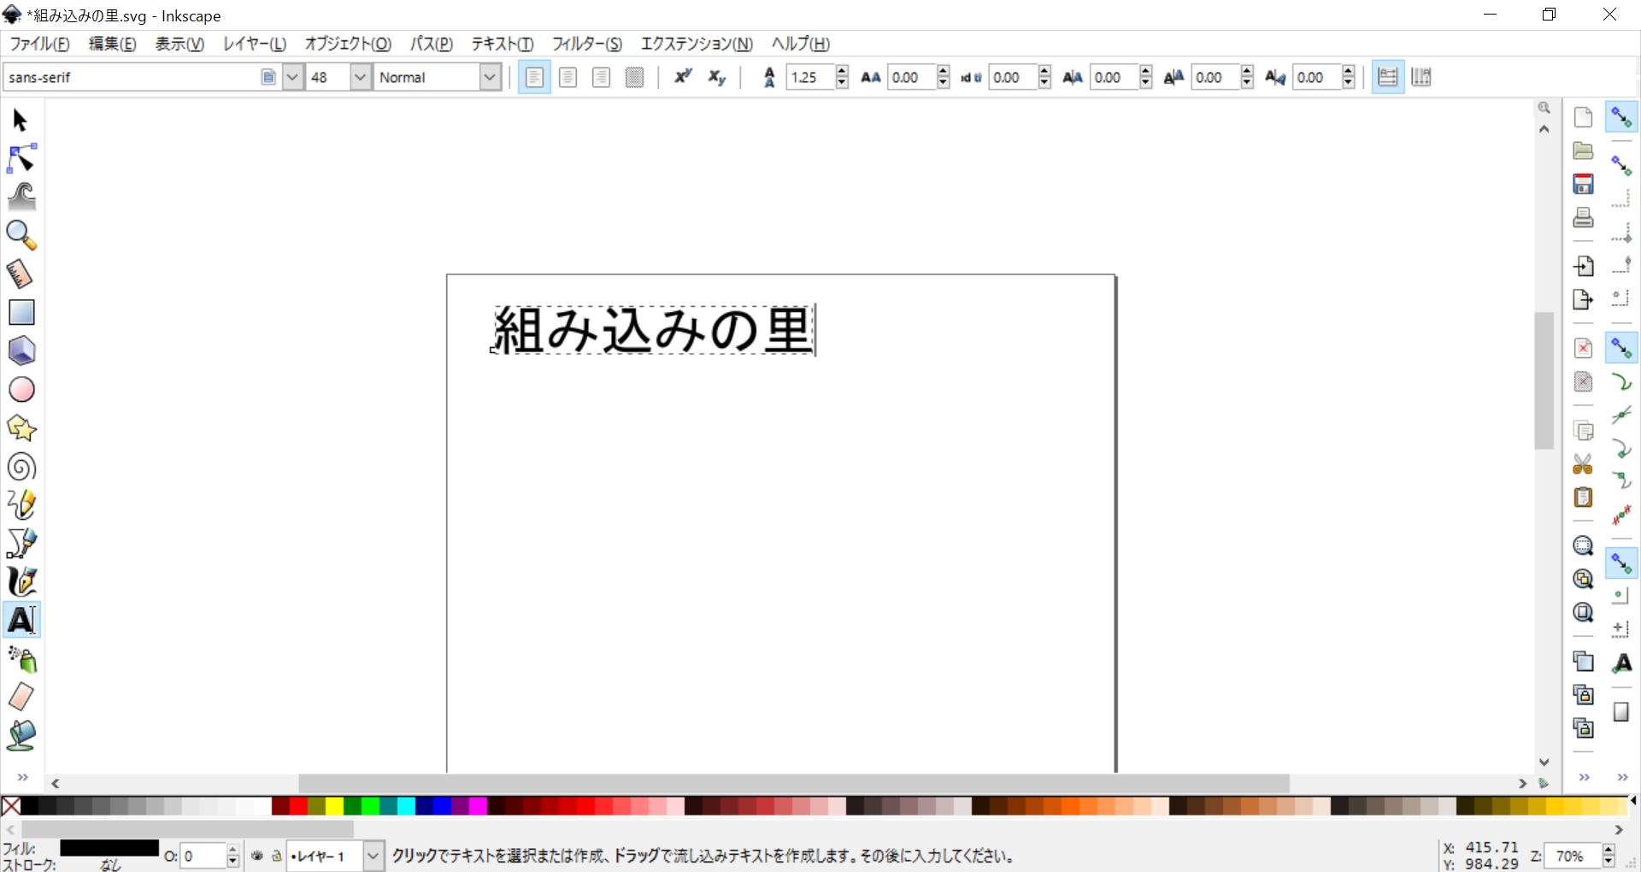The height and width of the screenshot is (872, 1641).
Task: Paste from clipboard icon
Action: coord(1583,498)
